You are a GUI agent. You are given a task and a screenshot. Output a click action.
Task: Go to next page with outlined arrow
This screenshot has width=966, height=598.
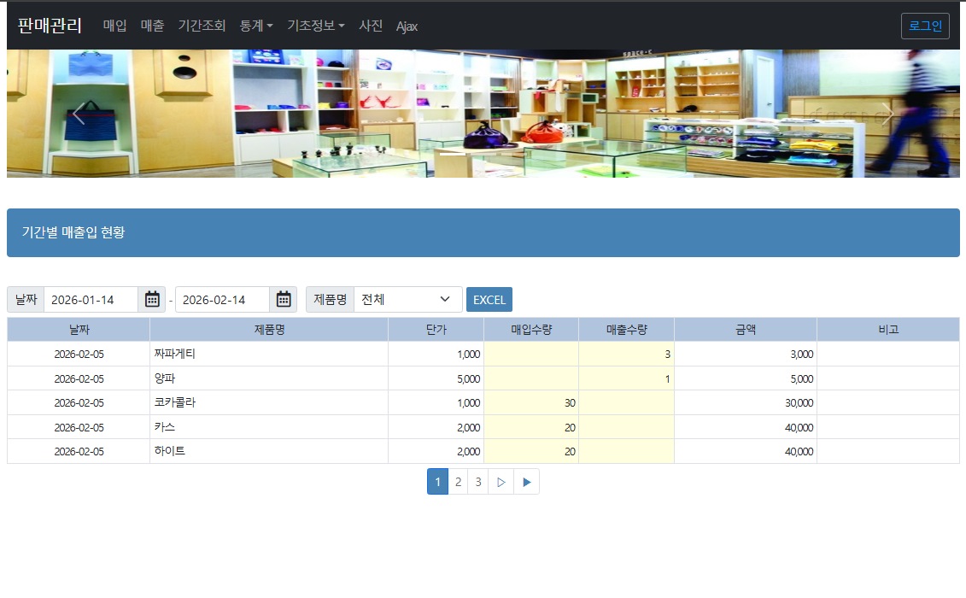click(x=501, y=482)
